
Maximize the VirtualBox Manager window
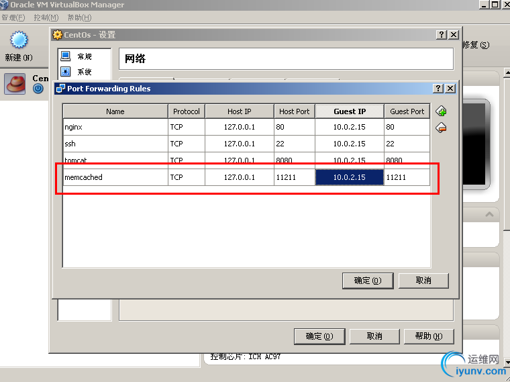click(x=495, y=5)
